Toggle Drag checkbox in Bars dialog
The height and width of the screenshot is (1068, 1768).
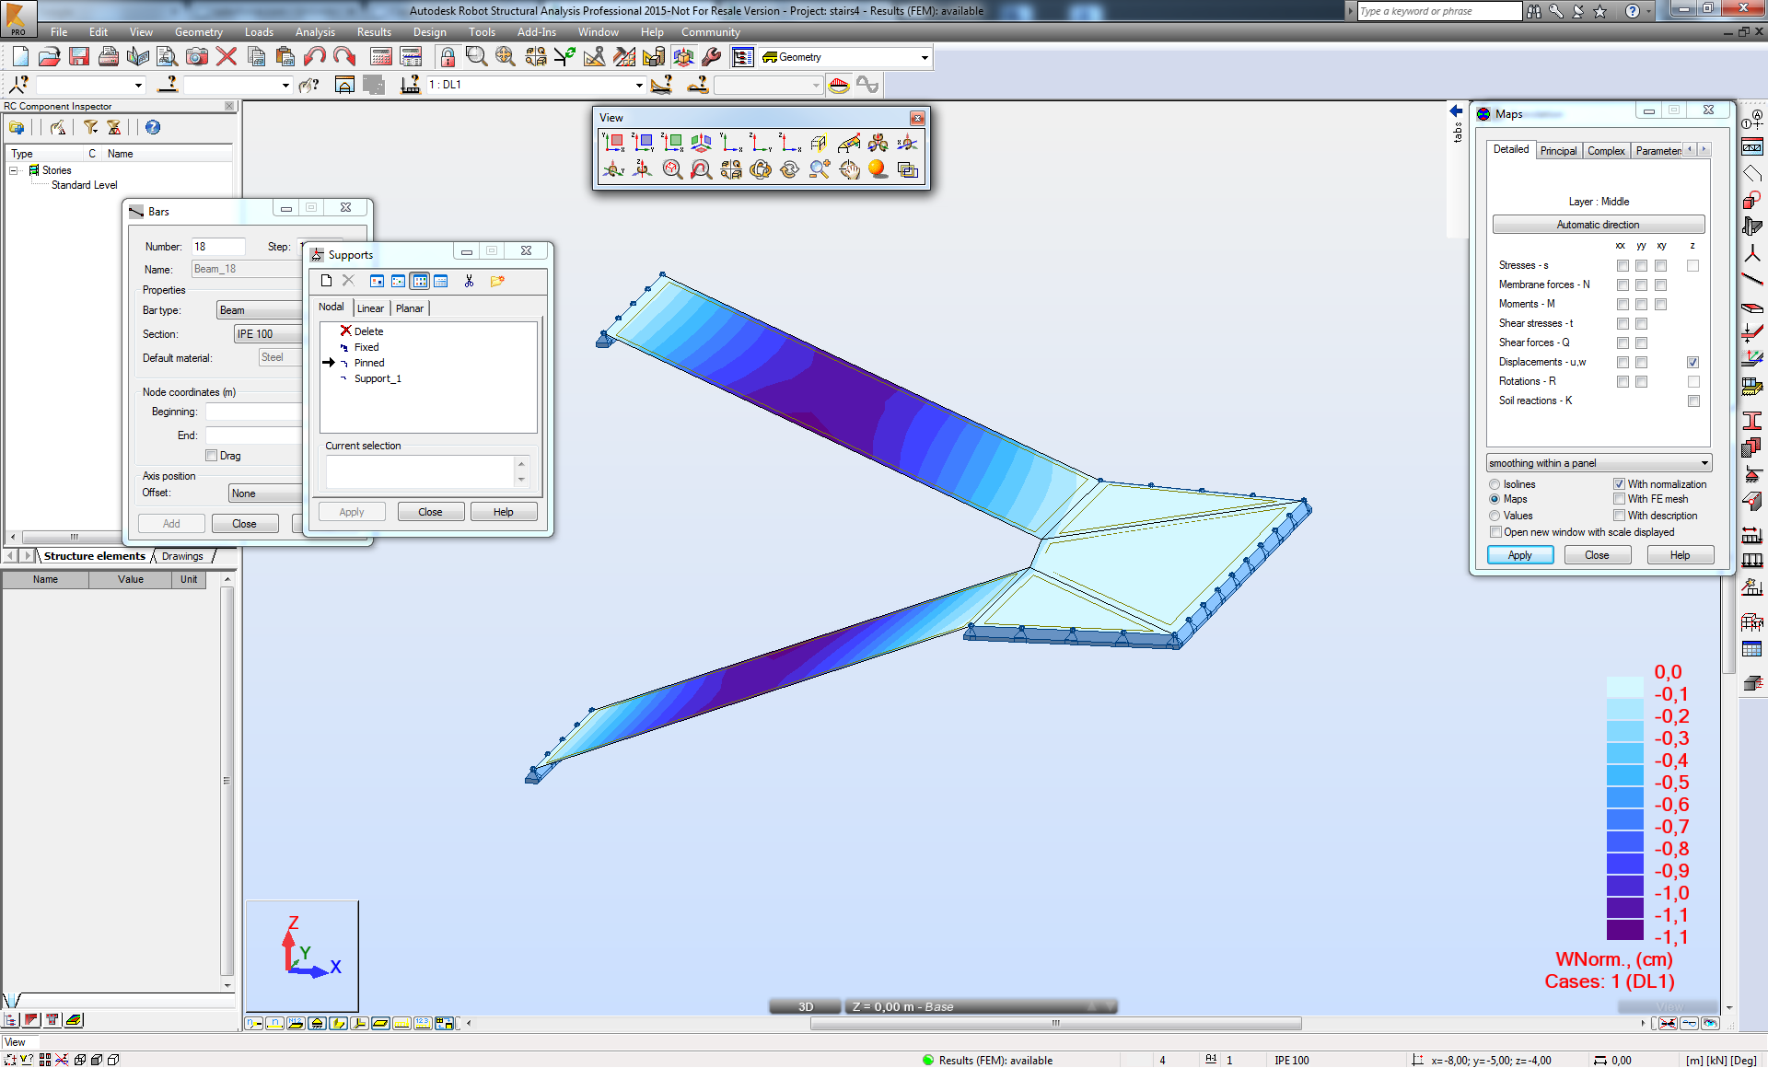click(x=211, y=456)
